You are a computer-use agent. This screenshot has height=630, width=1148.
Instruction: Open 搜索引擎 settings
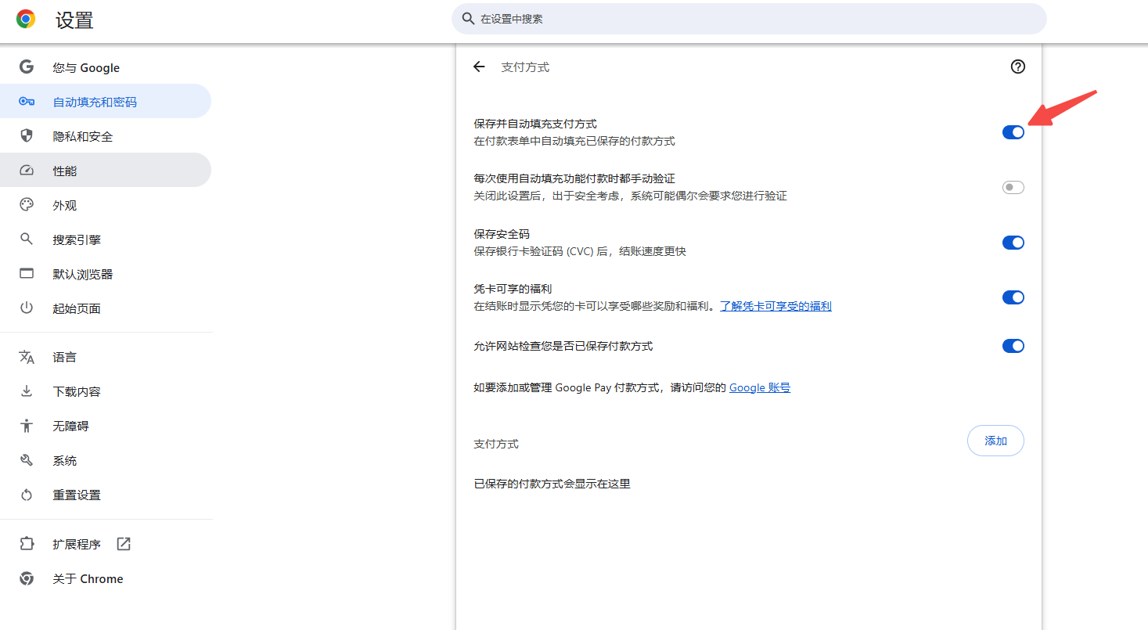coord(106,239)
